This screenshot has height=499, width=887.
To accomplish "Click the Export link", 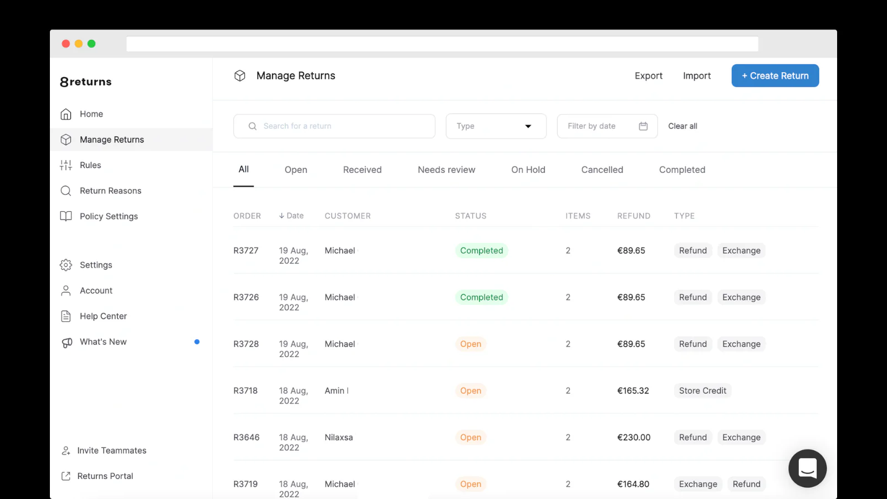I will point(649,76).
